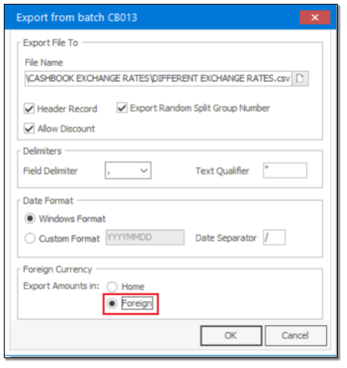347x368 pixels.
Task: Toggle the Header Record checkbox
Action: click(29, 109)
